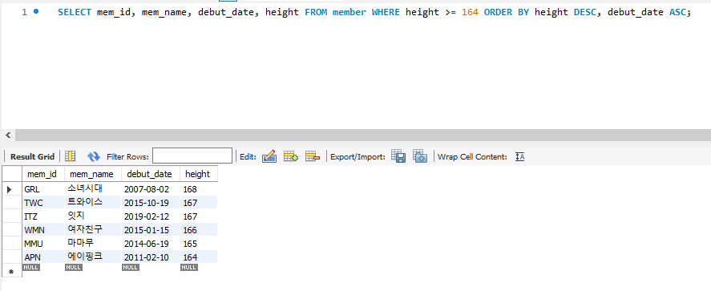Select the ITZ cell
Viewport: 711px width, 291px height.
tap(43, 216)
